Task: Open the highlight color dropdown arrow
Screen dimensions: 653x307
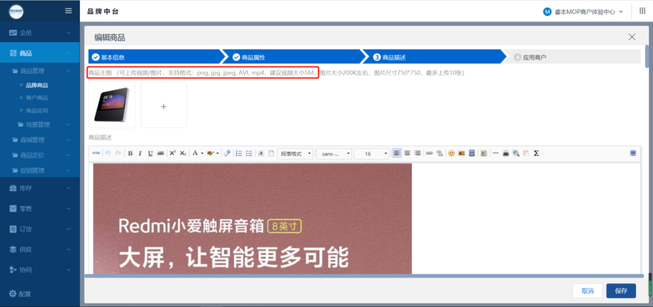Action: pos(218,153)
